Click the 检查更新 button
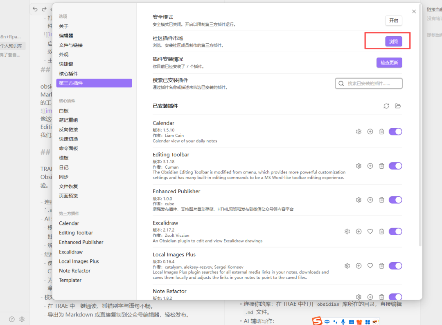Screen dimensions: 442x325 pos(389,62)
